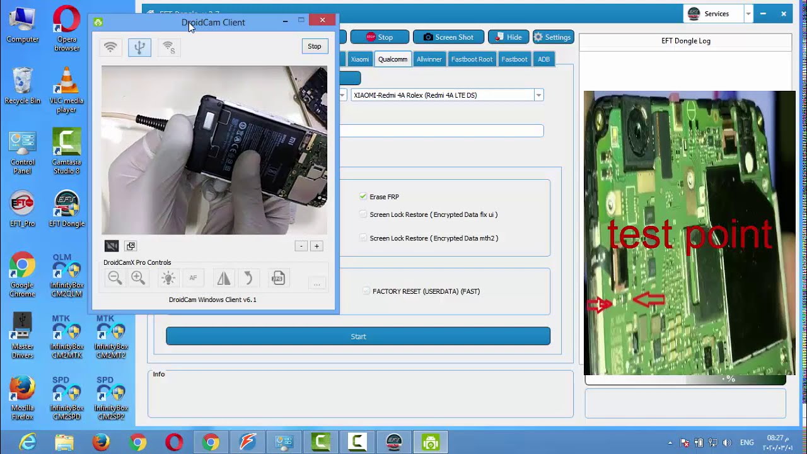This screenshot has height=454, width=807.
Task: Rotate the DroidCam video
Action: [248, 278]
